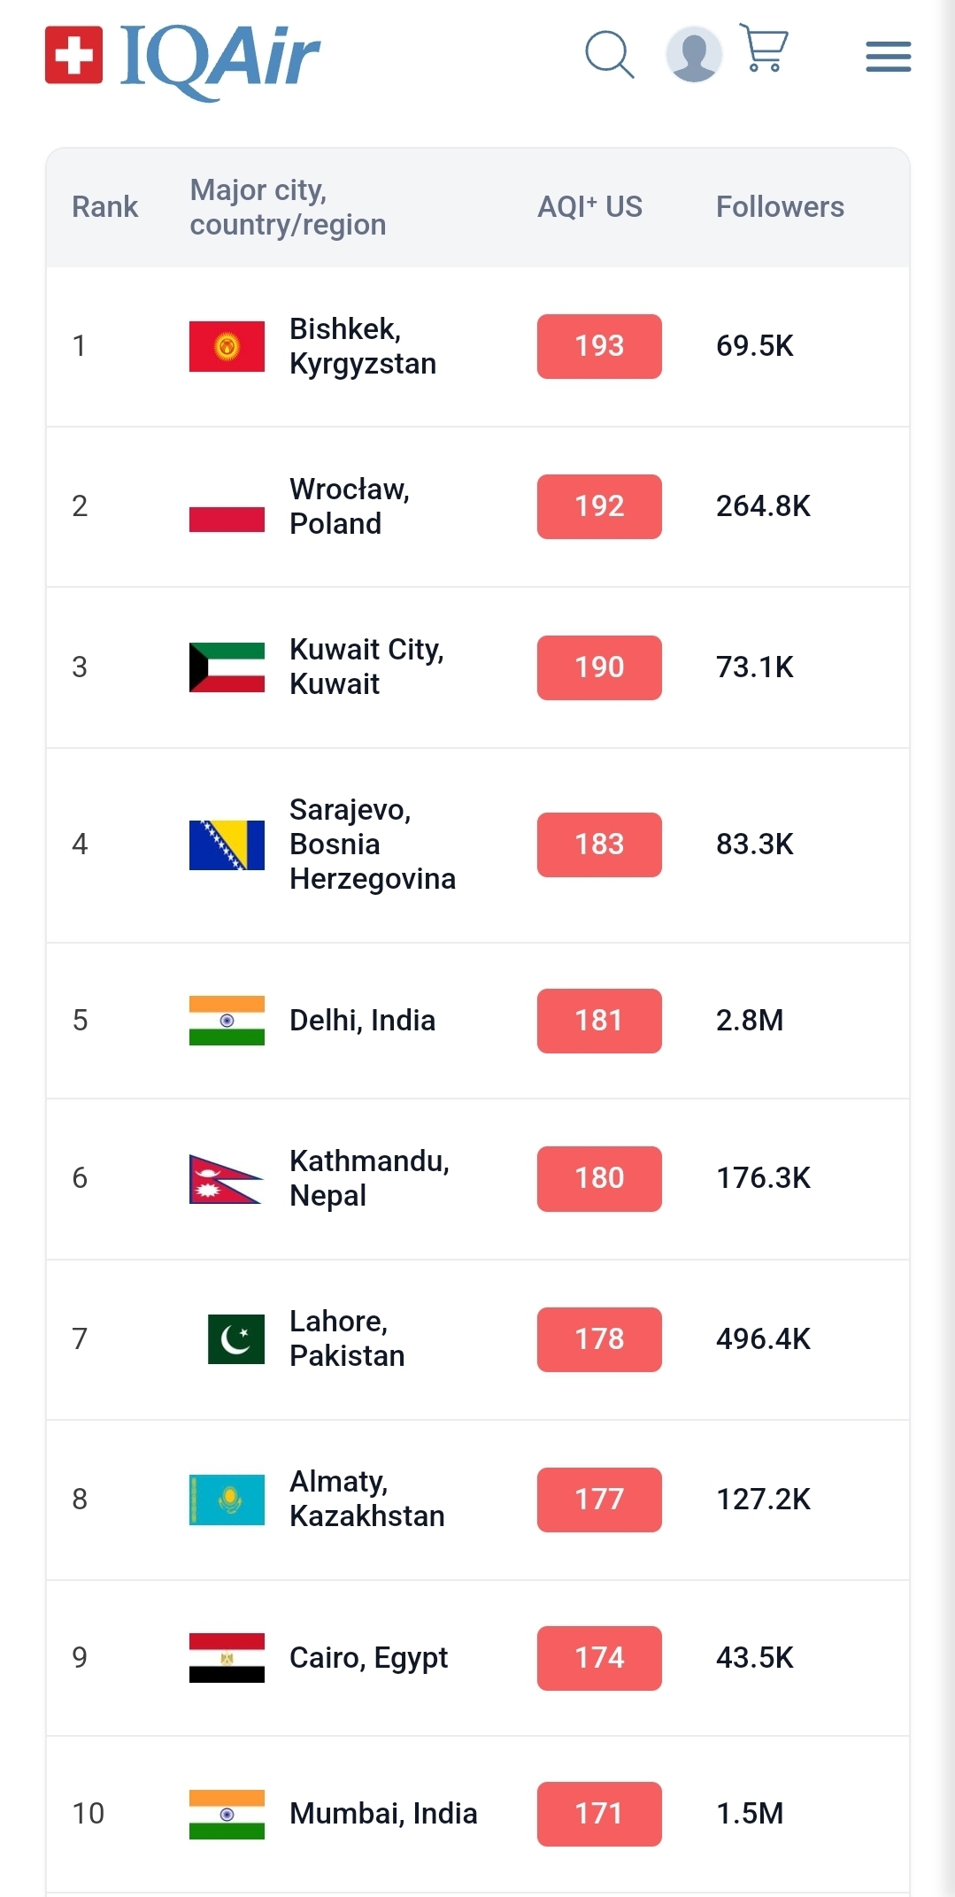
Task: Select Kuwait City, Kuwait entry
Action: 366,667
